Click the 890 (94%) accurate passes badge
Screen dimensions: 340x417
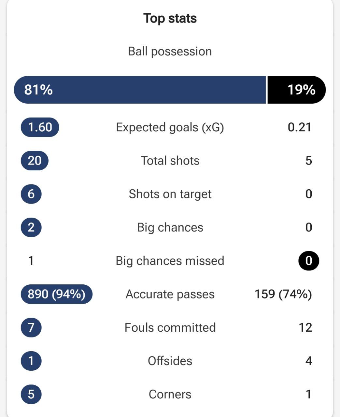click(x=56, y=294)
